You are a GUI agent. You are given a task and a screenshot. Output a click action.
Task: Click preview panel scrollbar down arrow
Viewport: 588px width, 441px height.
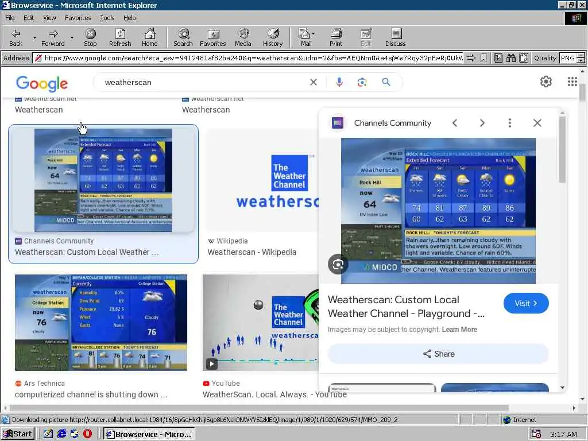(x=562, y=388)
